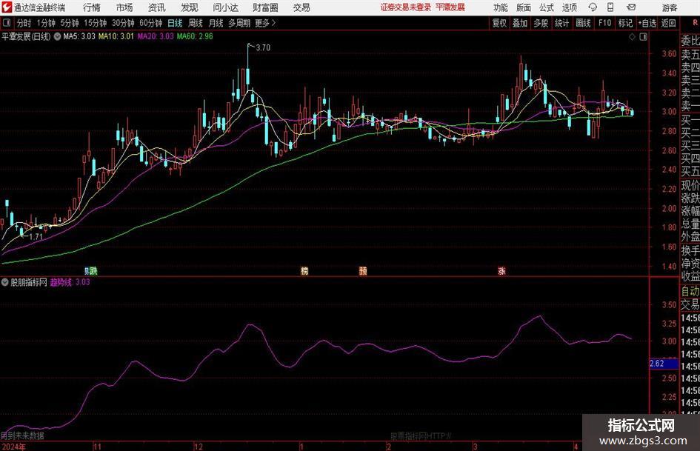Screen dimensions: 700x451
Task: Open the 财富圈 menu
Action: (x=265, y=7)
